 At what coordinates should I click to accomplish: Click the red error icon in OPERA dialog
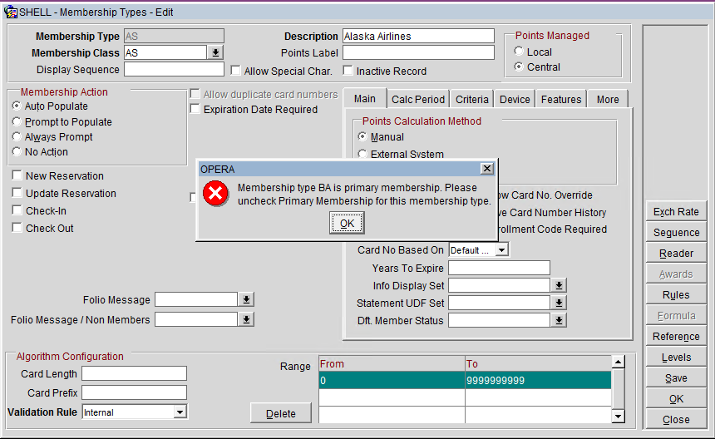pyautogui.click(x=216, y=195)
